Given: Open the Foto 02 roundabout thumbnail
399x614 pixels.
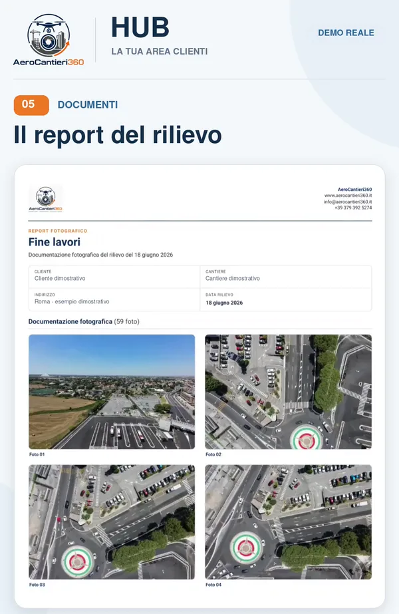Looking at the screenshot, I should [x=288, y=392].
